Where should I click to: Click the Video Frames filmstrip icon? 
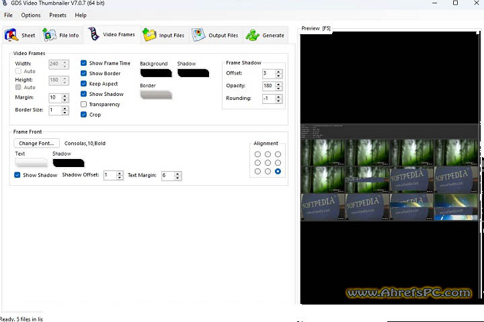point(93,34)
